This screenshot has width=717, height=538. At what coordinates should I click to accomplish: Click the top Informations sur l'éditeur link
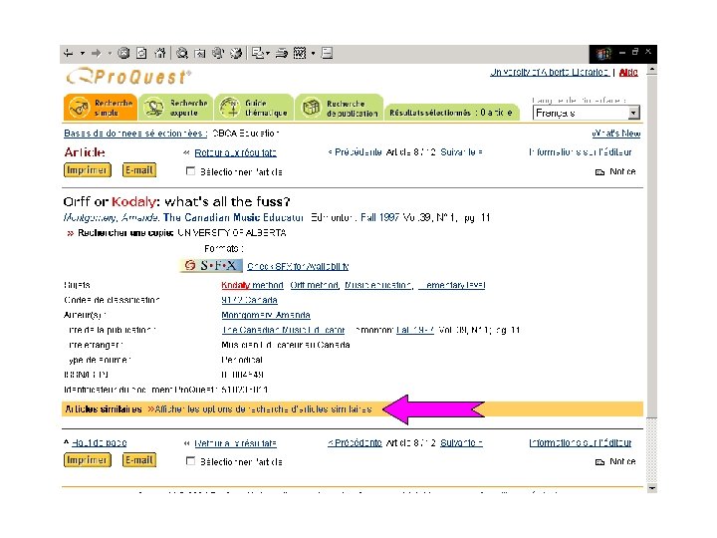pyautogui.click(x=581, y=152)
